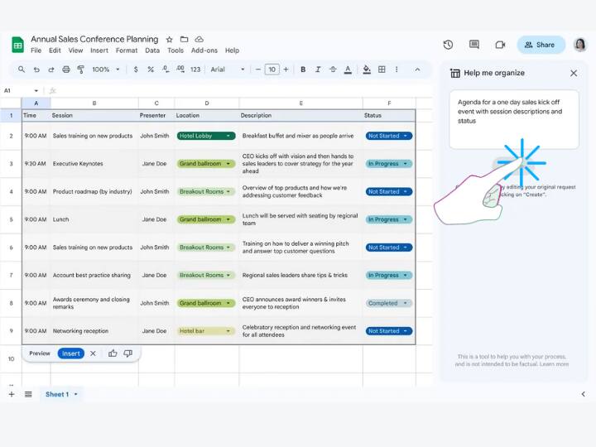This screenshot has height=447, width=596.
Task: Click the user profile avatar
Action: pyautogui.click(x=580, y=45)
